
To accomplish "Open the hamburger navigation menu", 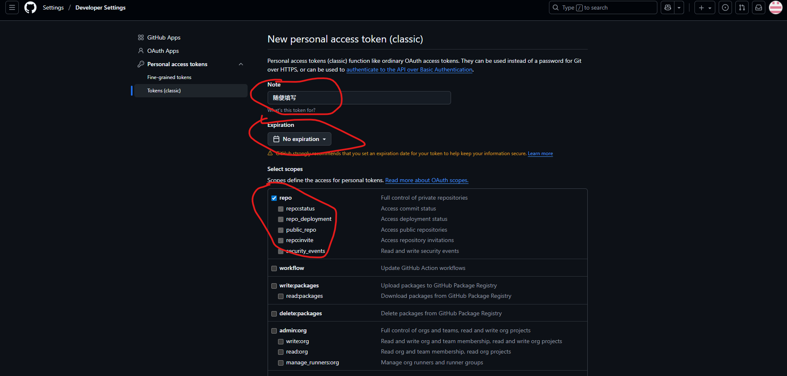I will 12,7.
